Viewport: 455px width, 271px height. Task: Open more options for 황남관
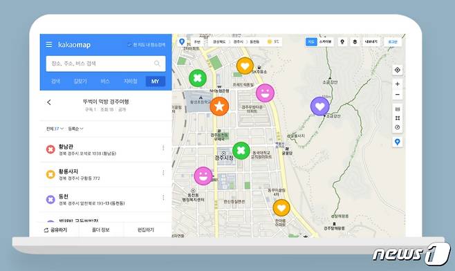point(163,148)
